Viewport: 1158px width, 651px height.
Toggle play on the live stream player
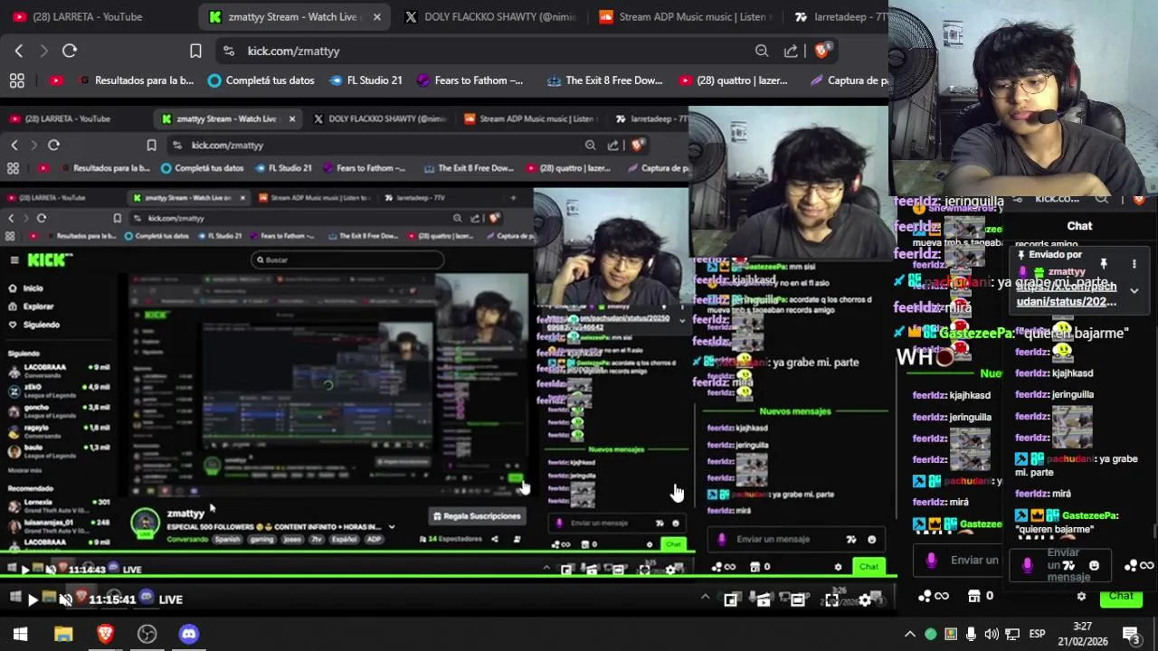[x=33, y=599]
